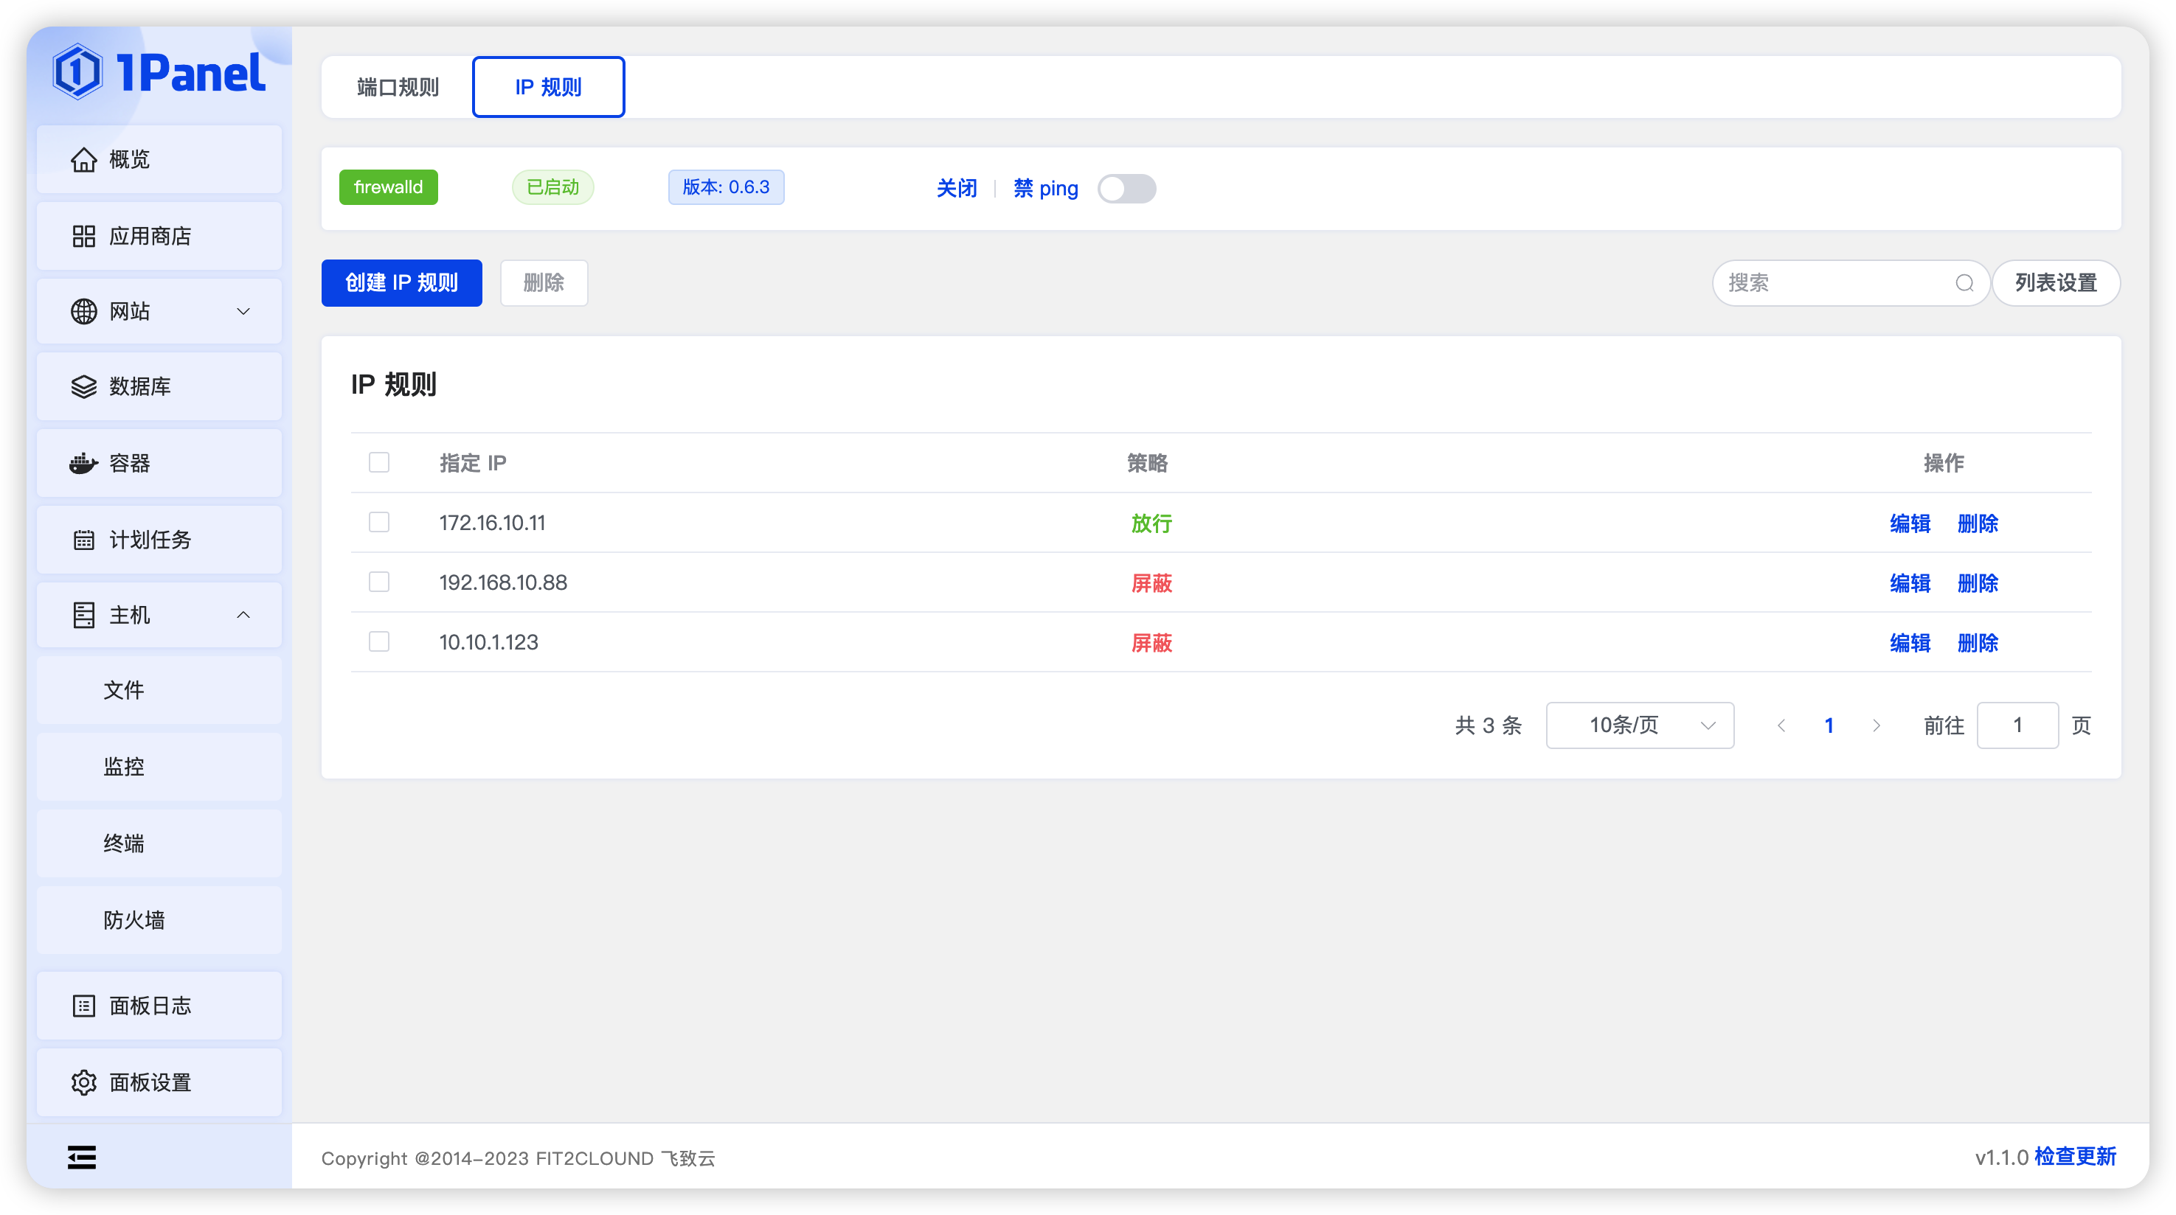The height and width of the screenshot is (1215, 2176).
Task: Toggle the 禁 ping switch
Action: tap(1126, 188)
